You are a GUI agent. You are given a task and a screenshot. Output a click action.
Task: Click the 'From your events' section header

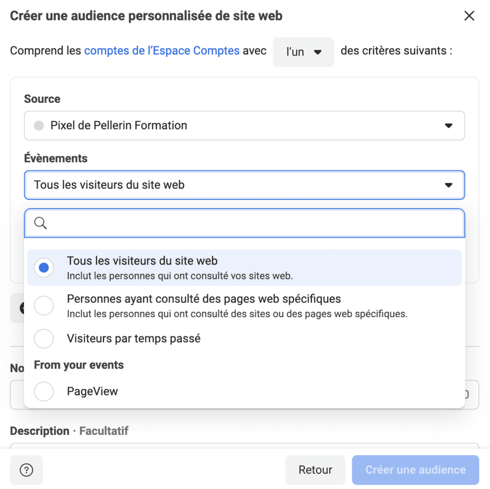tap(79, 365)
